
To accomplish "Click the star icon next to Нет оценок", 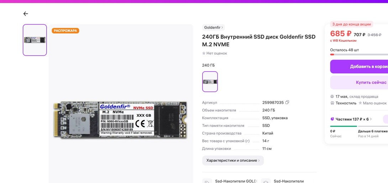I will pyautogui.click(x=204, y=53).
